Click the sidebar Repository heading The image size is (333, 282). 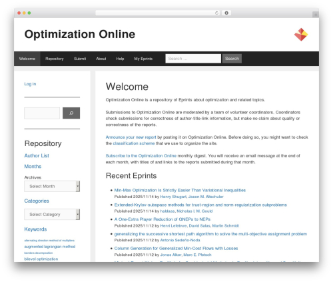click(43, 143)
